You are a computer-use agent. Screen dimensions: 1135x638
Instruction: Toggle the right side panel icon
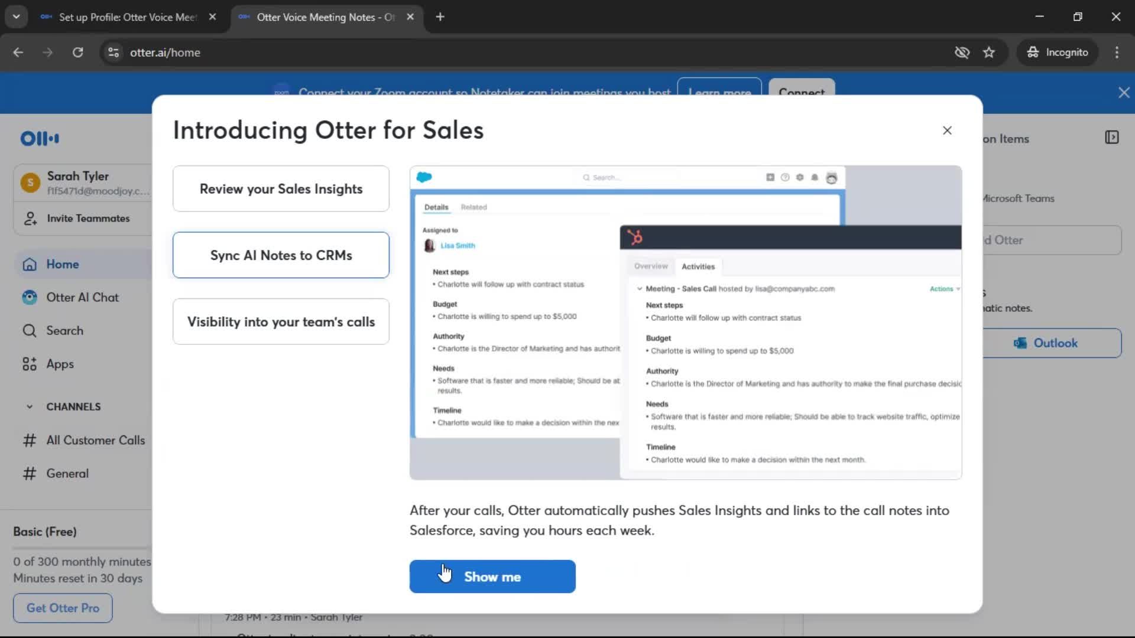(1111, 138)
